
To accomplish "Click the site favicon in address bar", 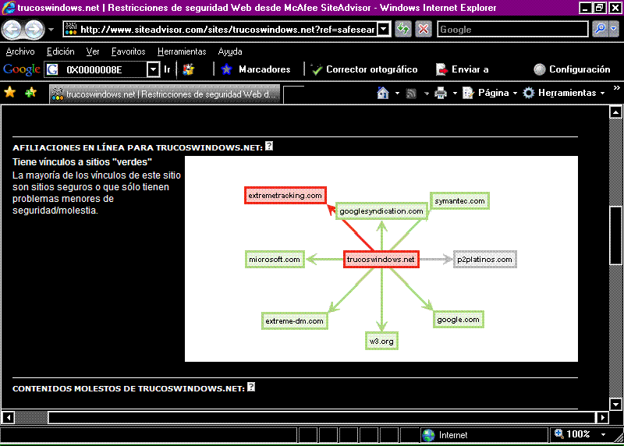I will (71, 29).
